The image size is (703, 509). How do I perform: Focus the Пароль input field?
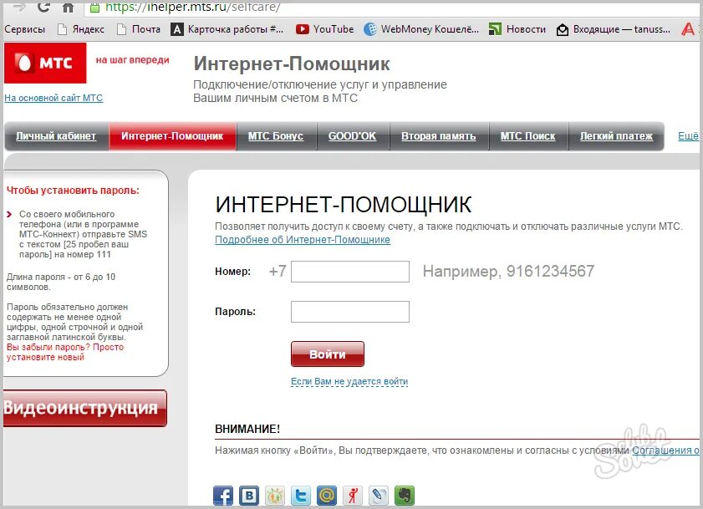349,312
